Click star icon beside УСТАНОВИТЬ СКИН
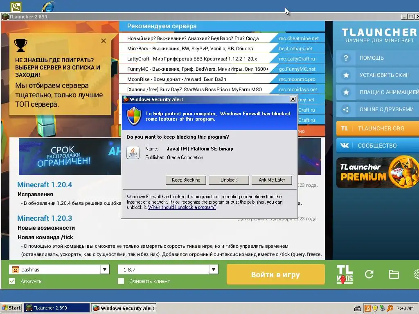Screen dimensions: 419x314 tap(346, 75)
